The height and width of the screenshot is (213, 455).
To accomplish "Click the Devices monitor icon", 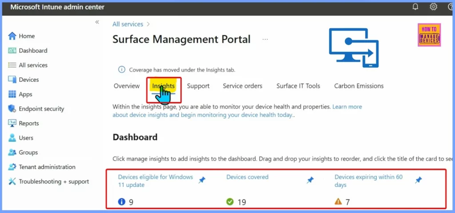I will (12, 80).
